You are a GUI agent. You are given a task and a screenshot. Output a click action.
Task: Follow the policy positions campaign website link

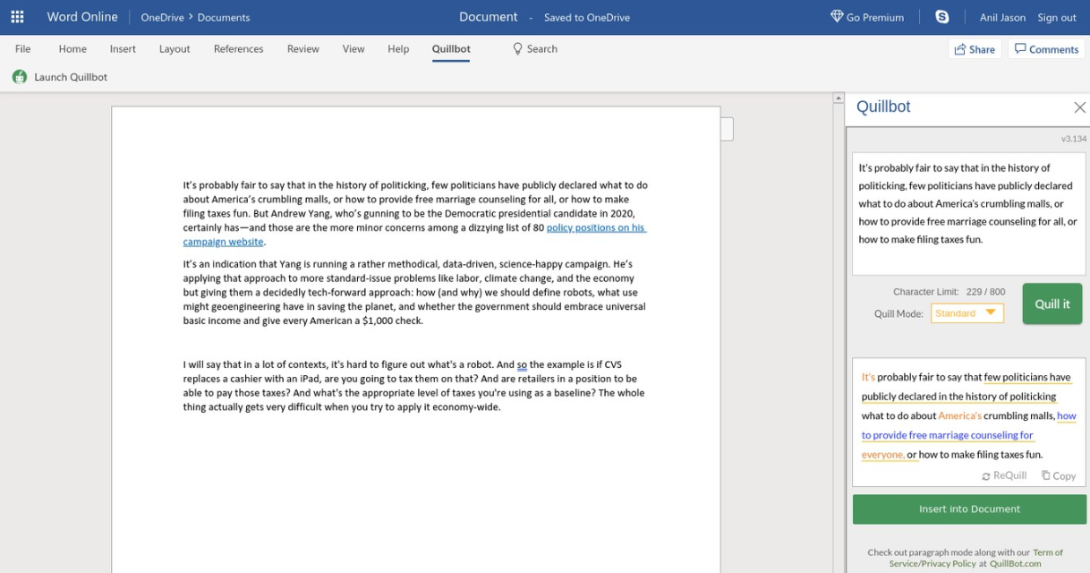[595, 228]
